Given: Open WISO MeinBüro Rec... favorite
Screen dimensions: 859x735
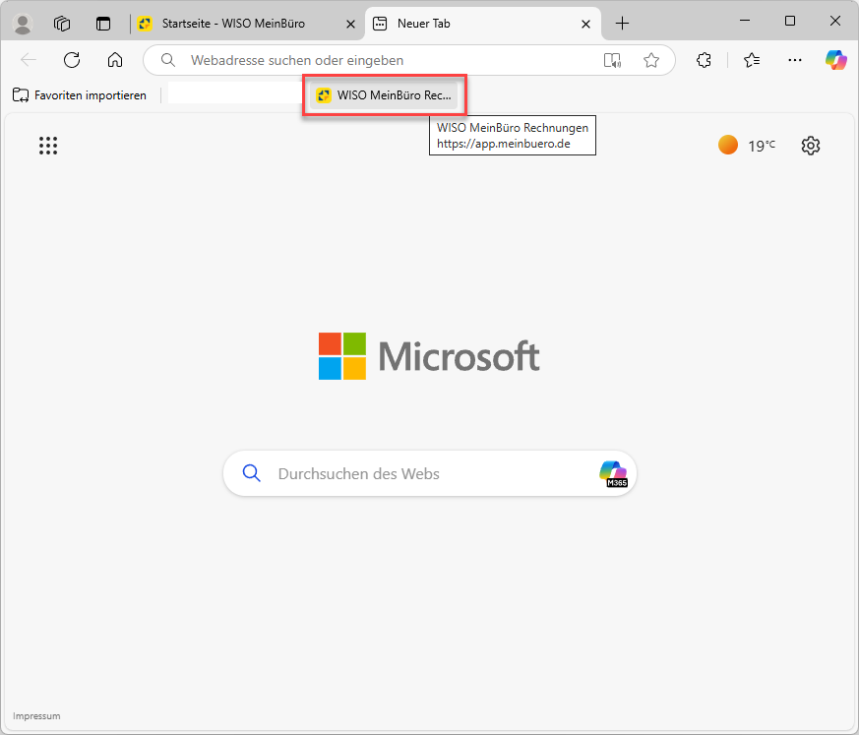Looking at the screenshot, I should coord(384,95).
